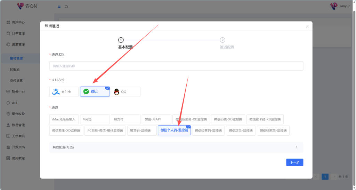Click the 安心付 logo icon
Viewport: 356px width, 190px height.
pos(20,6)
